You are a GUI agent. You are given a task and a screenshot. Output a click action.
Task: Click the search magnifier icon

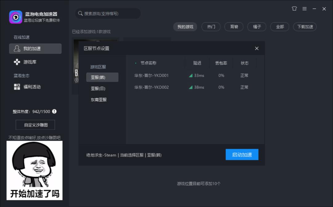tap(80, 13)
